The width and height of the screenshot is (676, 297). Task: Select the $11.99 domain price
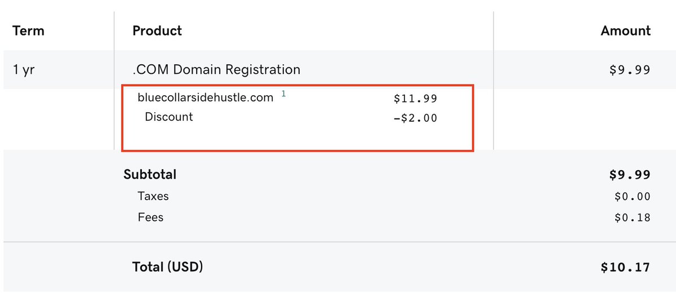tap(416, 99)
